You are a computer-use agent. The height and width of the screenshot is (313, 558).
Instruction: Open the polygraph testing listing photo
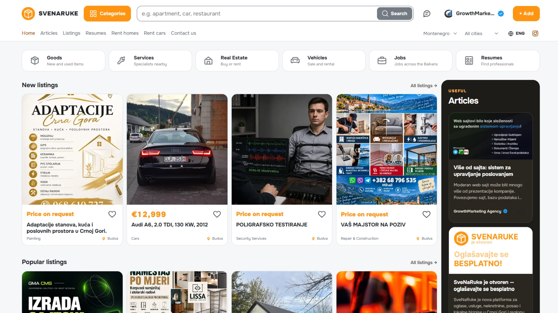coord(282,149)
